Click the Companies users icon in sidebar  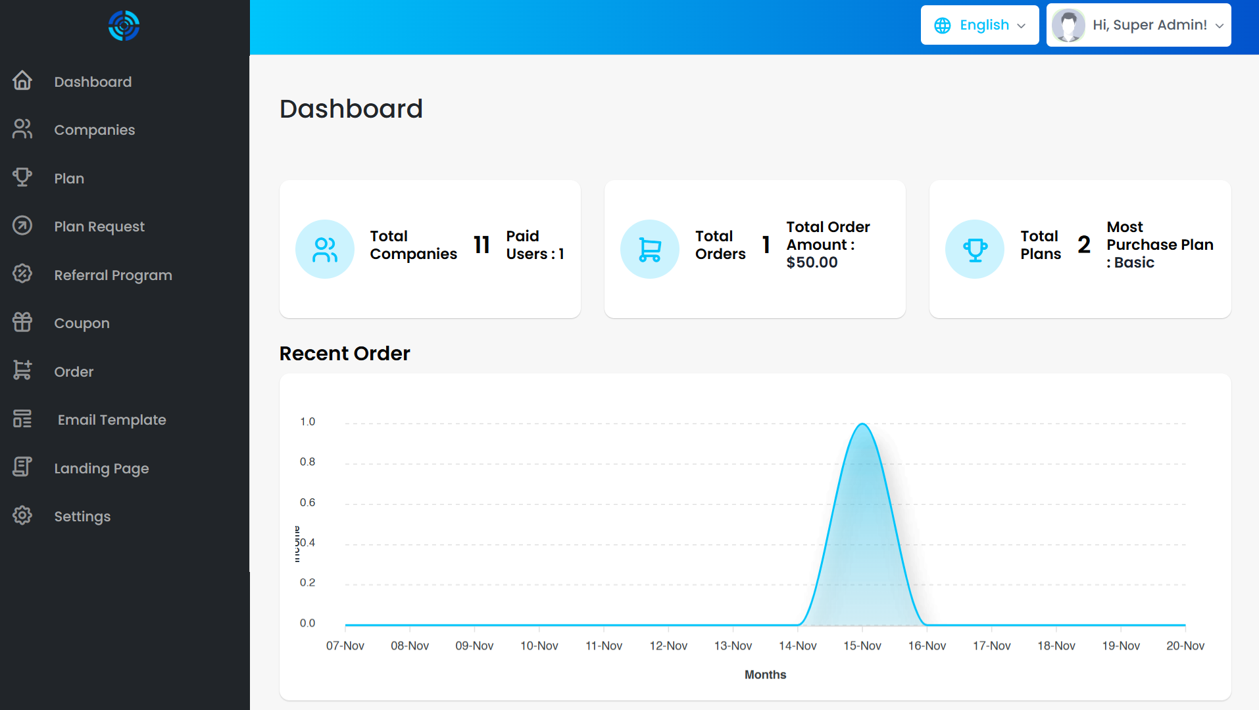[x=22, y=129]
